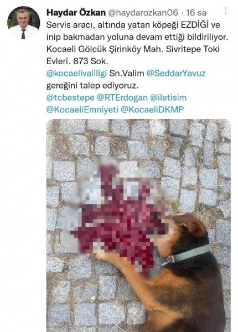
Task: Click the words 'Sn.Valim' in the tweet
Action: (x=127, y=74)
